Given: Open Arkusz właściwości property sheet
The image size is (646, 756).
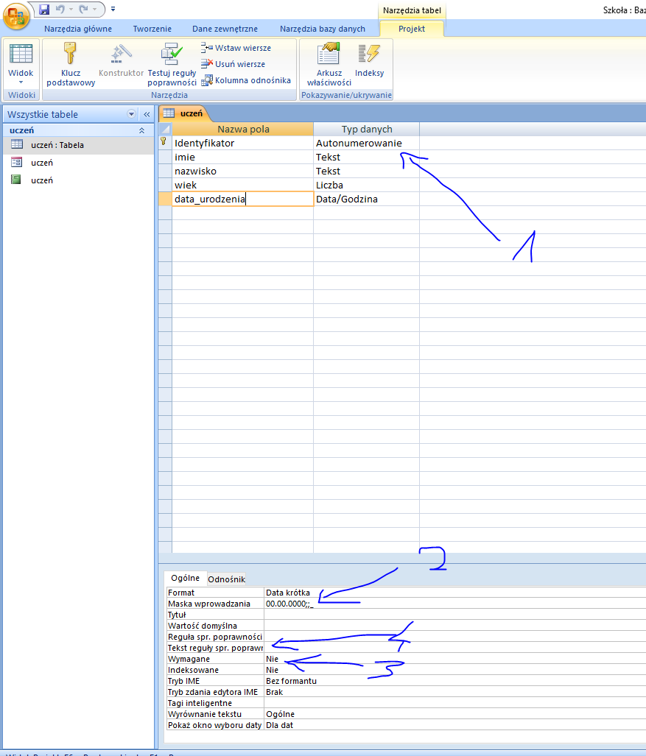Looking at the screenshot, I should pos(329,55).
